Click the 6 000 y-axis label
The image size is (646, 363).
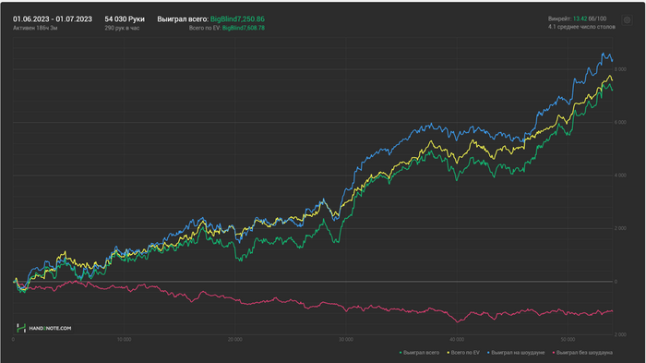click(620, 122)
